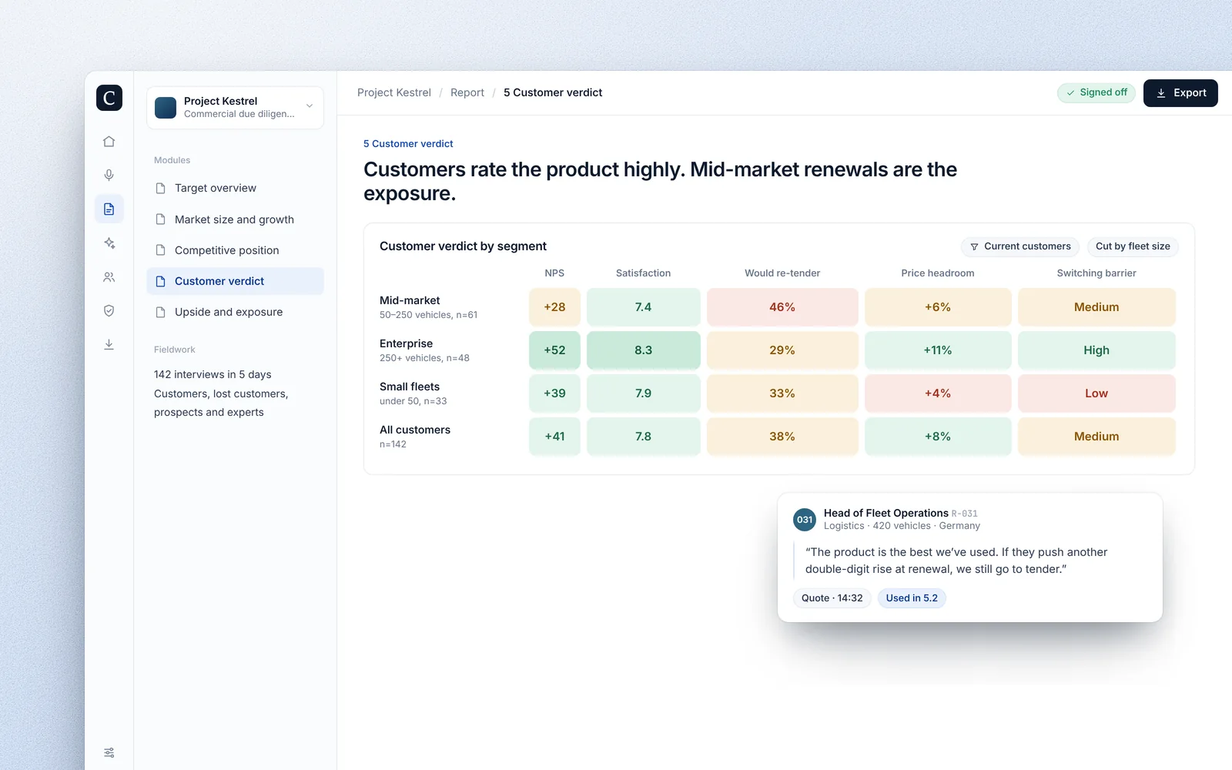The width and height of the screenshot is (1232, 770).
Task: Click Enterprise Satisfaction 8.3 cell
Action: pyautogui.click(x=643, y=350)
